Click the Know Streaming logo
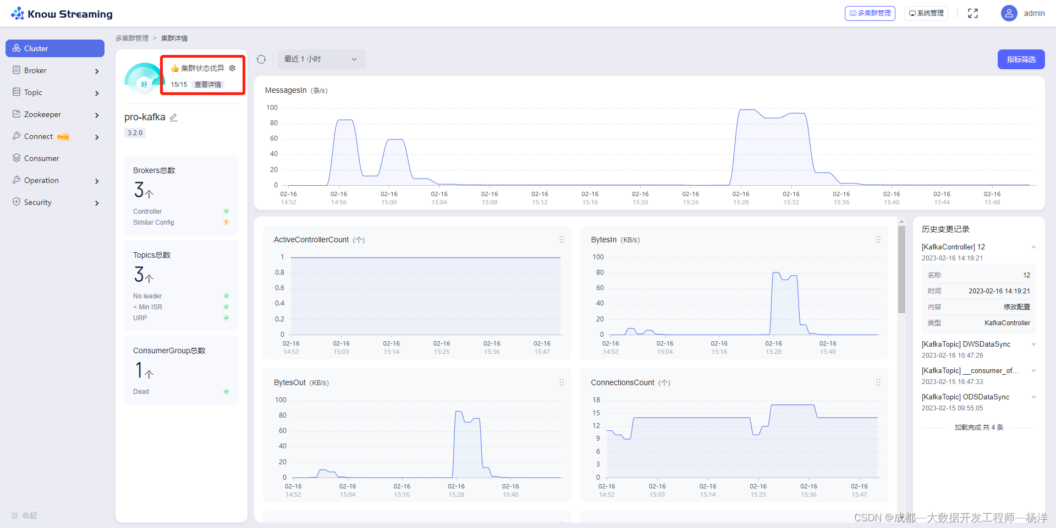 click(x=62, y=14)
